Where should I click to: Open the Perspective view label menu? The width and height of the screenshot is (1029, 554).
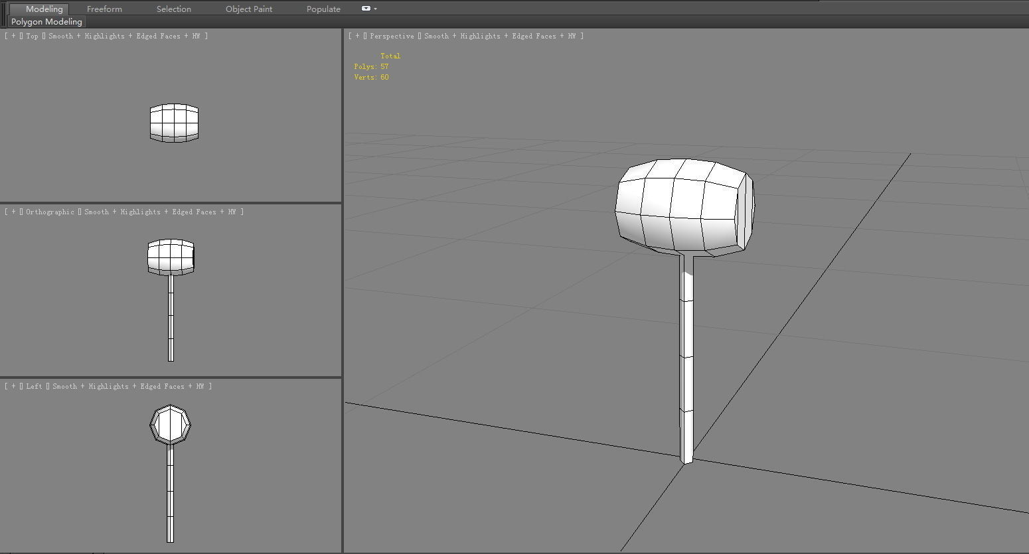point(392,36)
